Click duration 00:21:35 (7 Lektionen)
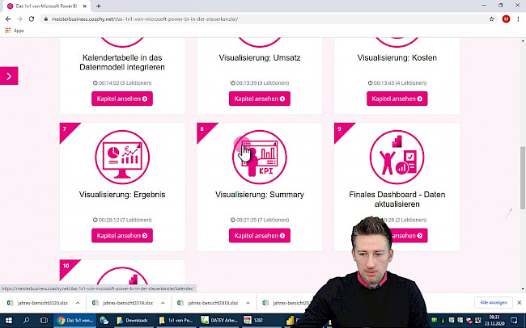This screenshot has height=328, width=526. (259, 220)
